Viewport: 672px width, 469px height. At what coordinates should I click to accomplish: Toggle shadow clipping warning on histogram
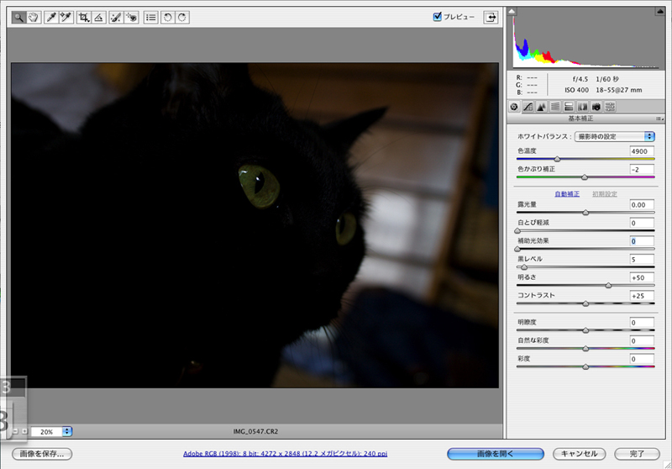pos(512,12)
